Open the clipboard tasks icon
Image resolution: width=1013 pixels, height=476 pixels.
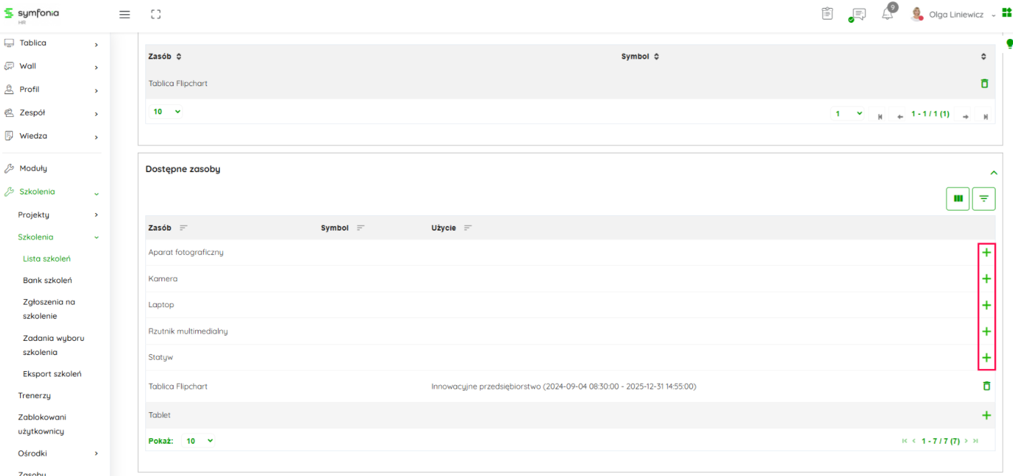point(827,13)
